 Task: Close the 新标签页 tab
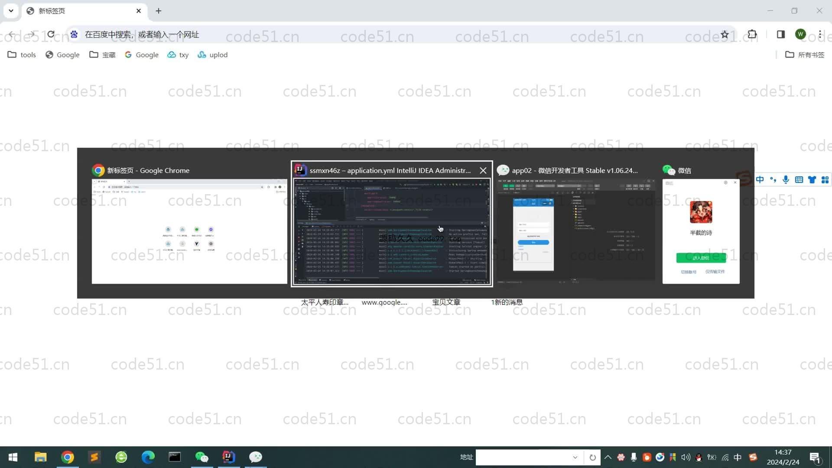pyautogui.click(x=139, y=11)
